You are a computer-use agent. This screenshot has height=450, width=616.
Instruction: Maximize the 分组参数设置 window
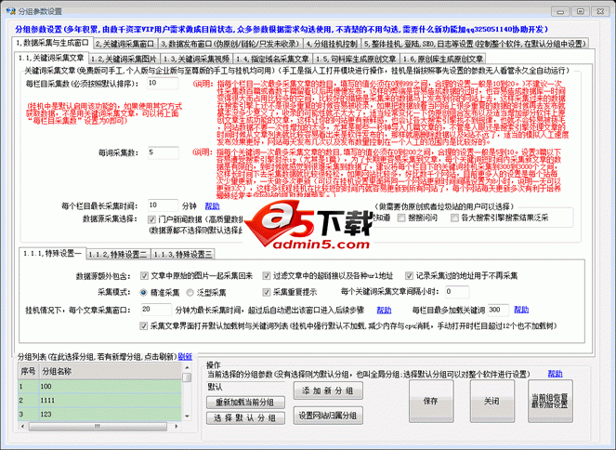[x=580, y=11]
